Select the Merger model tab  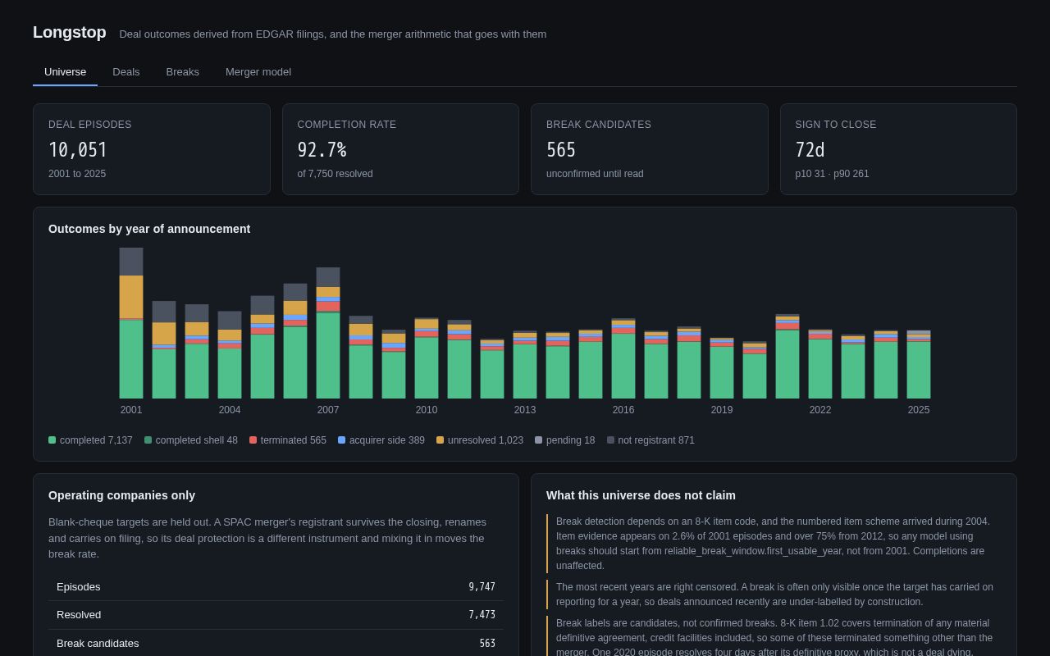(x=258, y=71)
